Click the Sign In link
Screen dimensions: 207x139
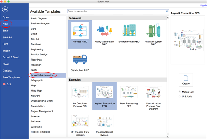[203, 6]
